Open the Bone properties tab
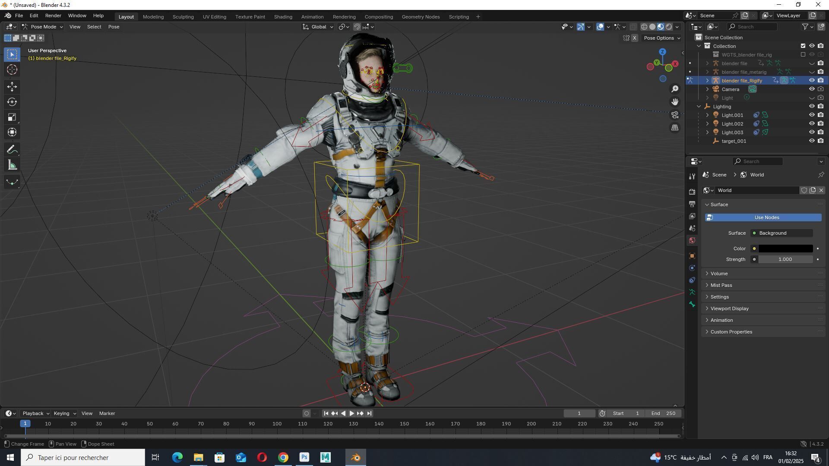 [692, 305]
